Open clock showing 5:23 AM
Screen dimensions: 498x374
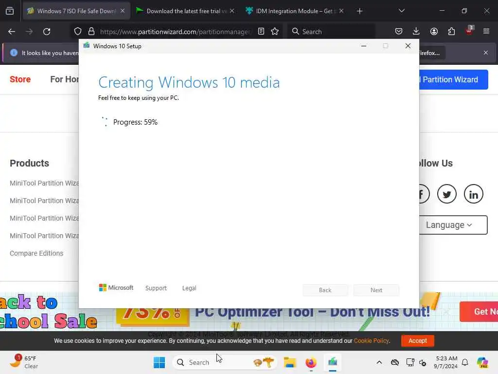pos(446,362)
